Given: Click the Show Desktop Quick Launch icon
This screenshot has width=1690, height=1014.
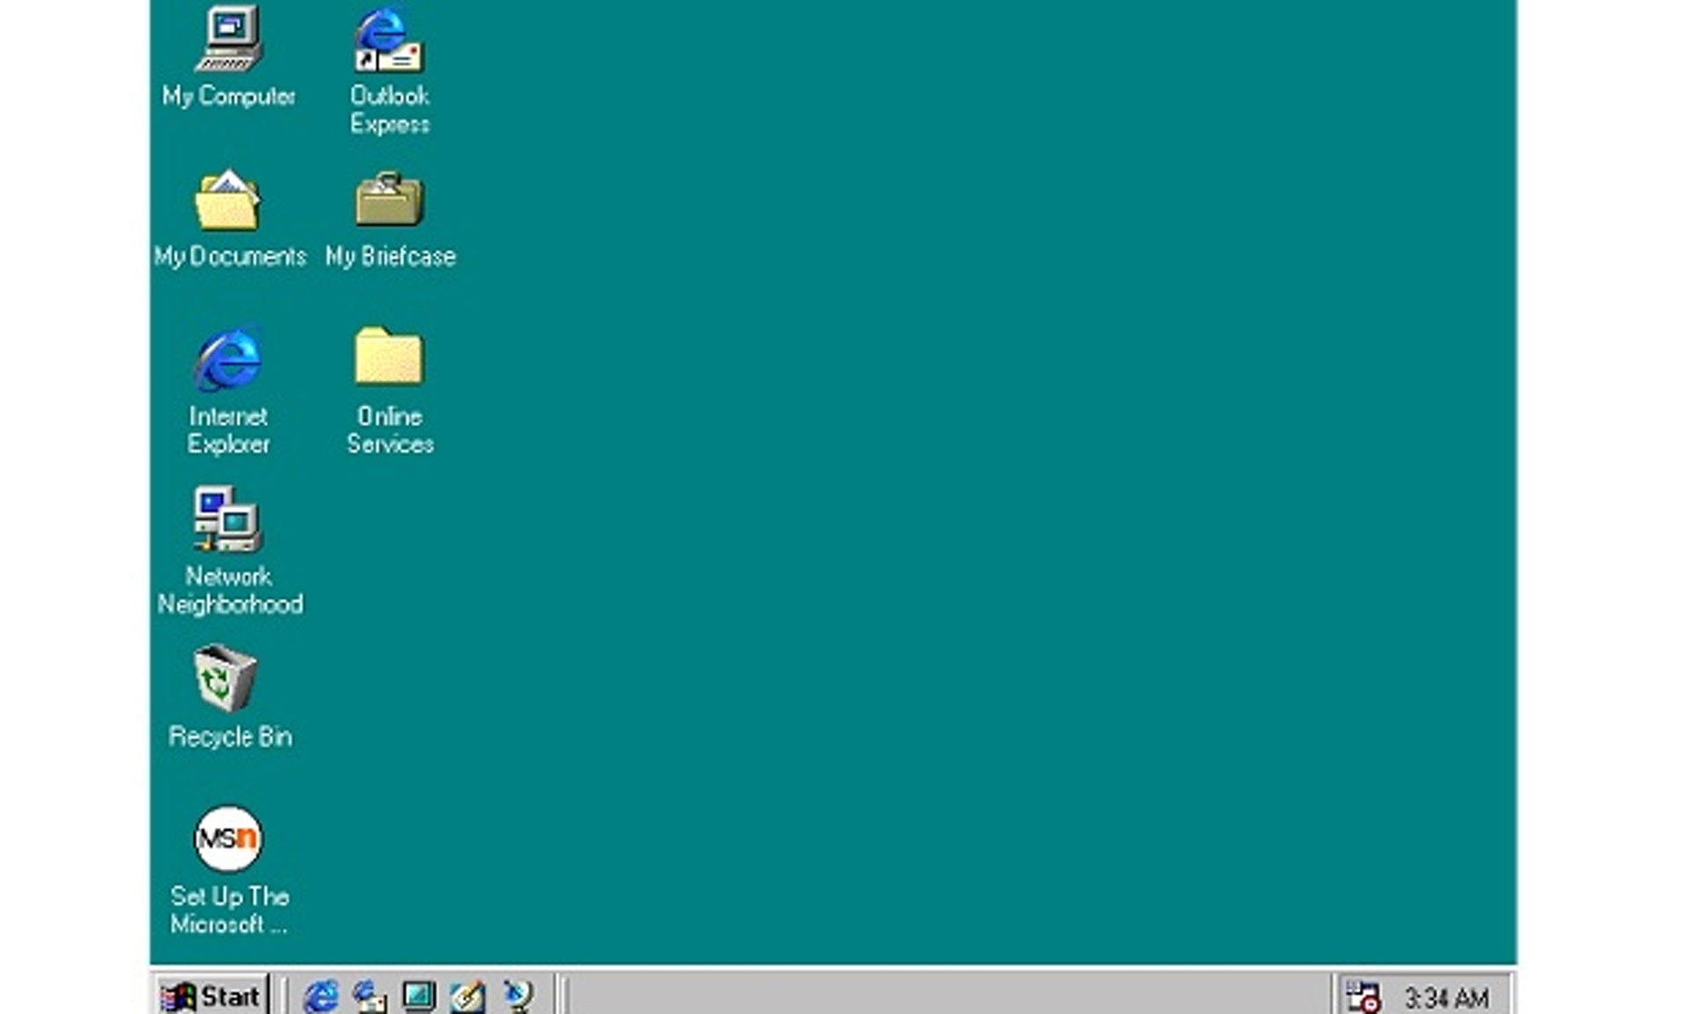Looking at the screenshot, I should tap(419, 995).
